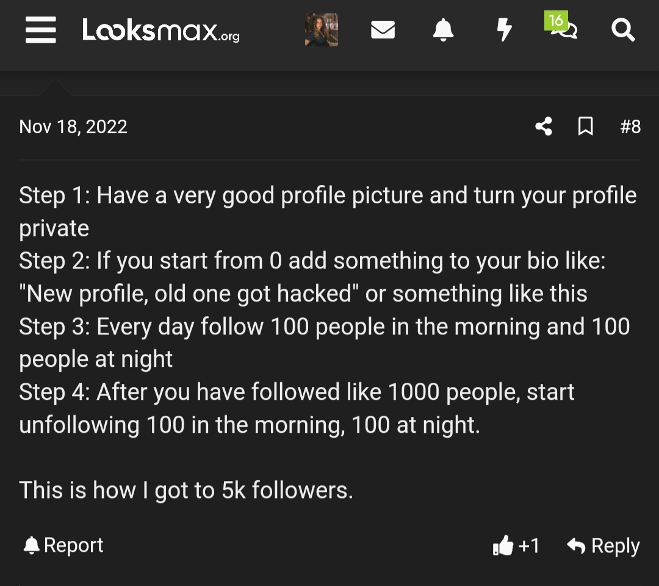Share post #8 using the share icon
Viewport: 659px width, 586px height.
point(543,126)
